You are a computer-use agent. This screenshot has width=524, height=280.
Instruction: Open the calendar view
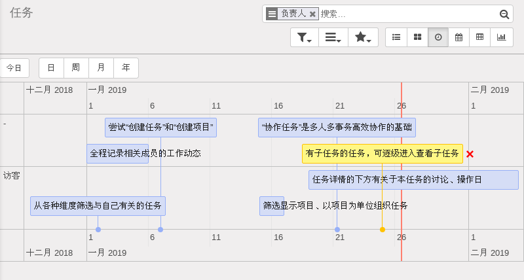point(459,37)
